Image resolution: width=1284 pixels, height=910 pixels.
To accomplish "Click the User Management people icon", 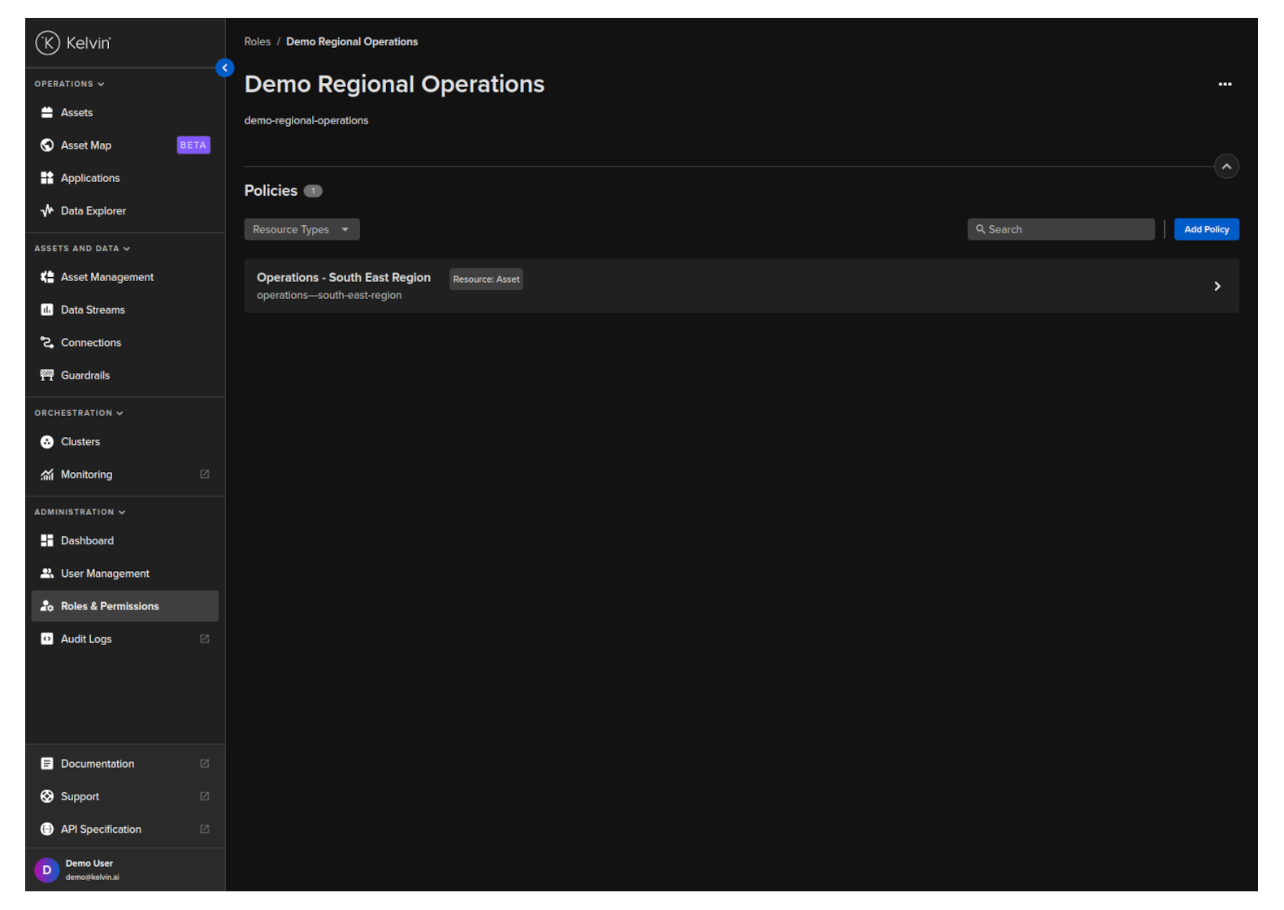I will (47, 574).
